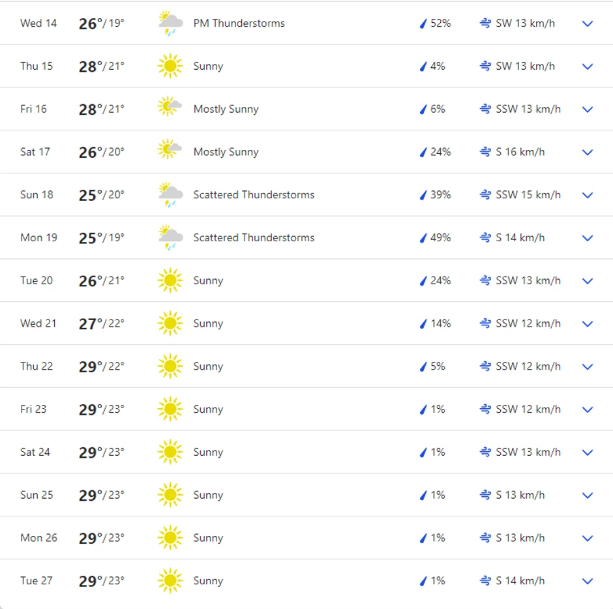Click the 28°/21° temperature for Fri 16
Screen dimensions: 613x609
101,109
